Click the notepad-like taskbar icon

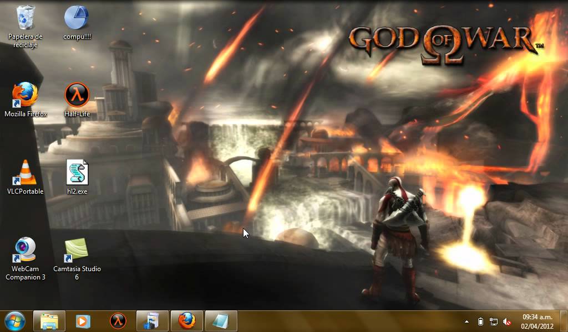click(221, 321)
